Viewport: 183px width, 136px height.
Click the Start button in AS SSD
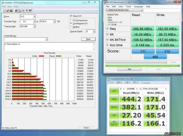130,69
